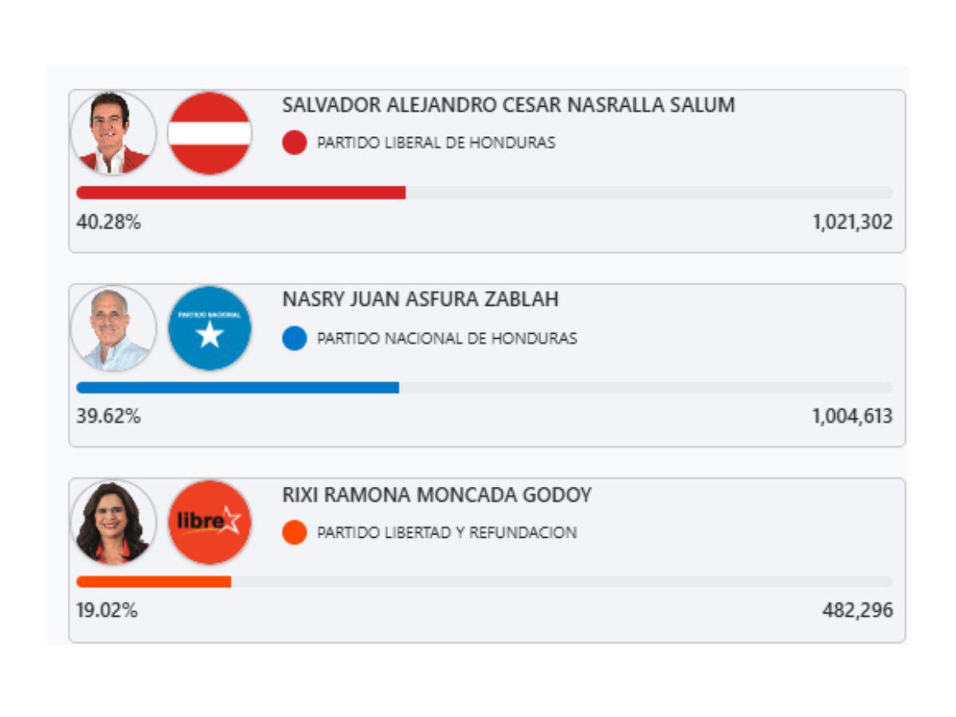This screenshot has height=717, width=956.
Task: Click the first candidate's portrait photo
Action: click(x=113, y=133)
